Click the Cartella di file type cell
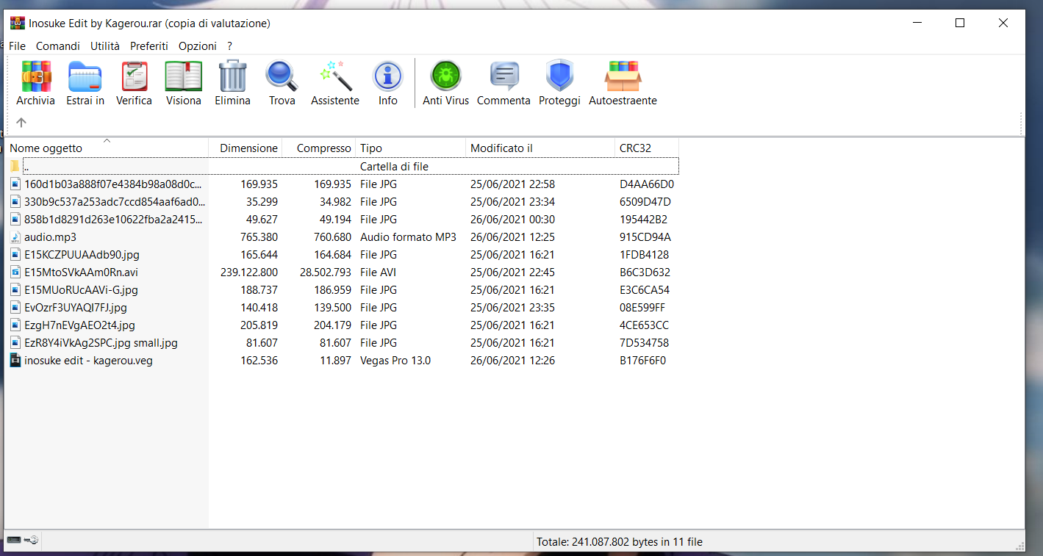The height and width of the screenshot is (556, 1043). [x=394, y=167]
